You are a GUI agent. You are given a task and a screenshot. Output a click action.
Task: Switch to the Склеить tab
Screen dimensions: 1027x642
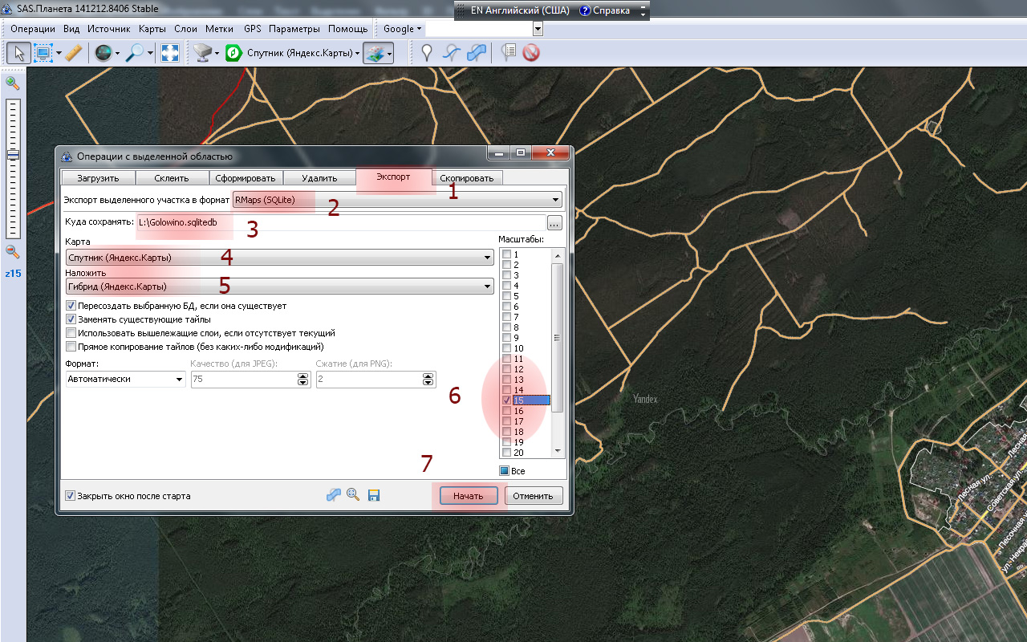172,178
